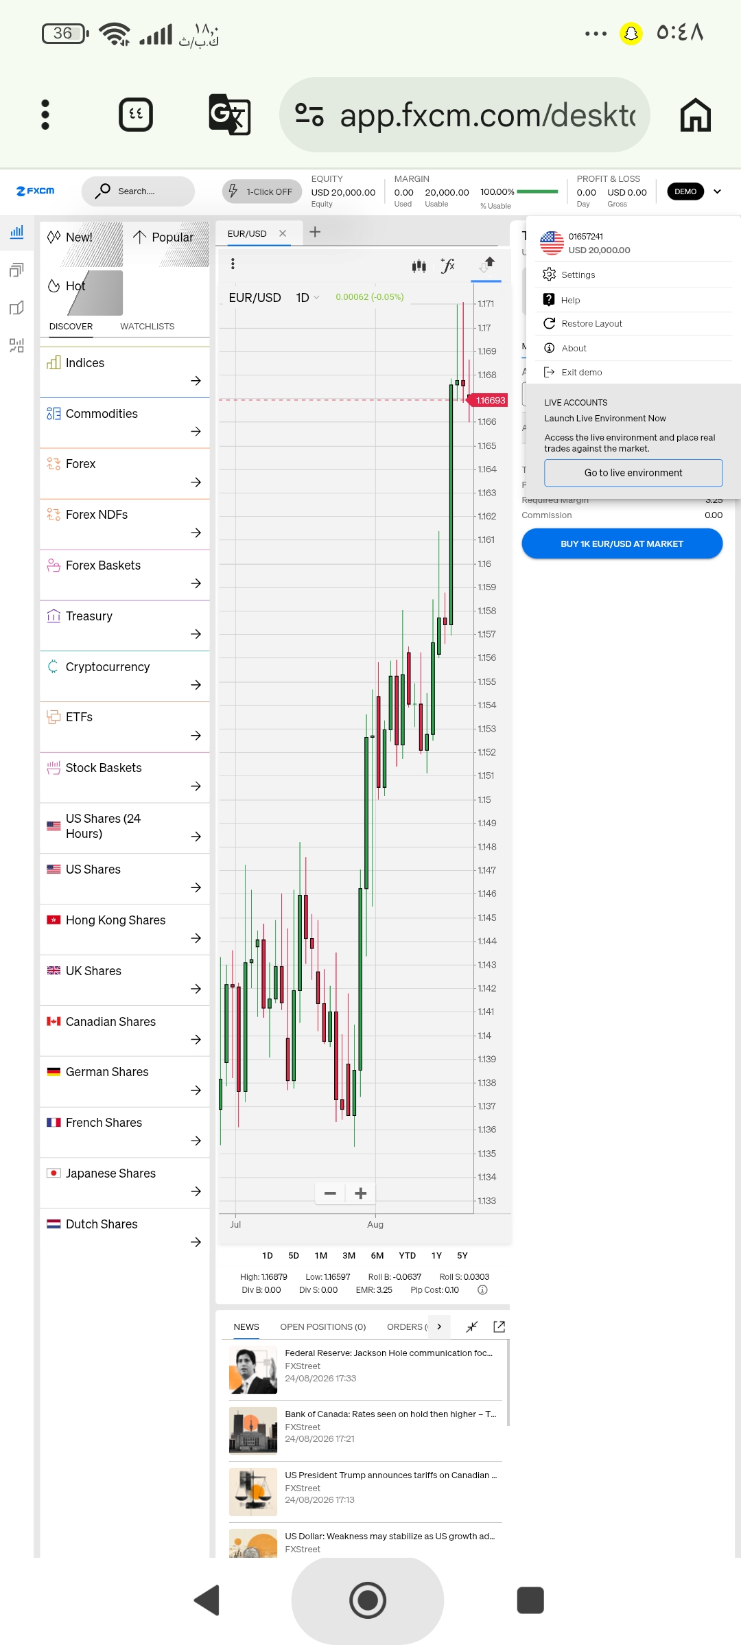Viewport: 741px width, 1647px height.
Task: Open Stock Baskets category
Action: tap(125, 778)
